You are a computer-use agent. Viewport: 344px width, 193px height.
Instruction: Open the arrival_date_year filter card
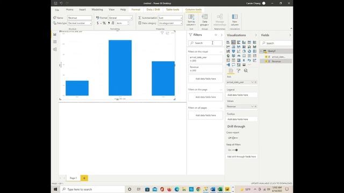205,59
